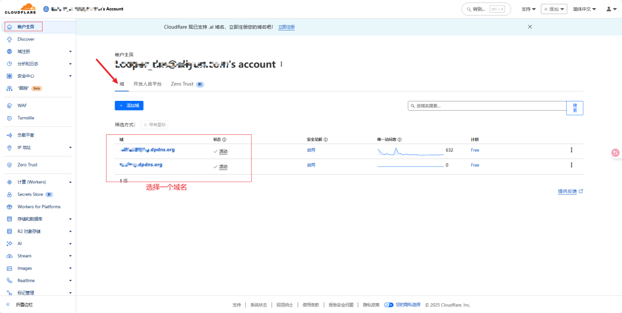Click the 632 visitors sparkline chart
This screenshot has height=313, width=622.
coord(411,151)
